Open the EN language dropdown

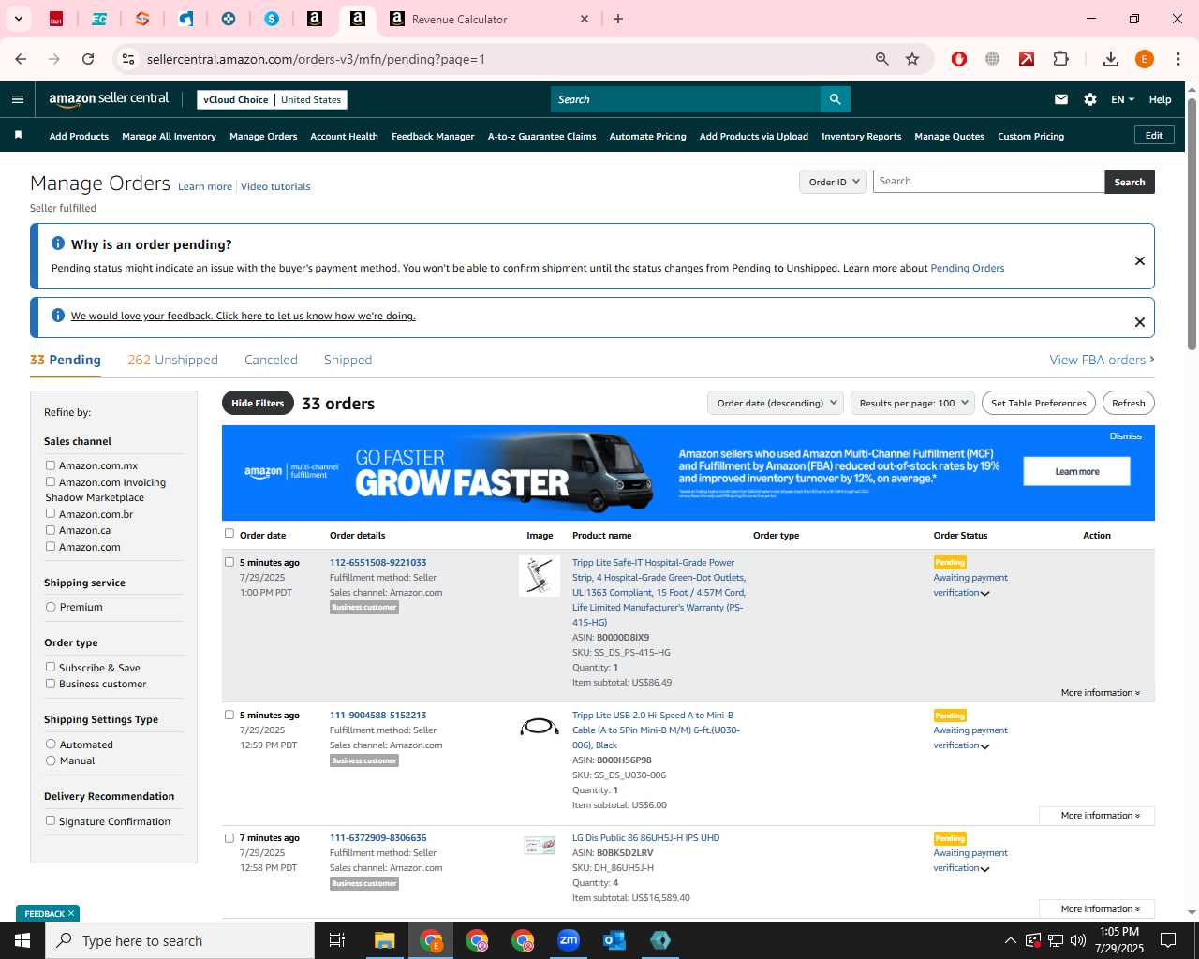coord(1122,99)
